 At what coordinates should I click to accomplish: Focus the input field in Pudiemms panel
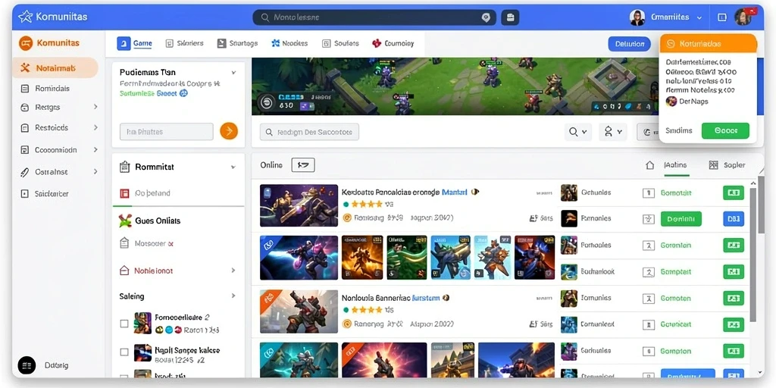[166, 132]
